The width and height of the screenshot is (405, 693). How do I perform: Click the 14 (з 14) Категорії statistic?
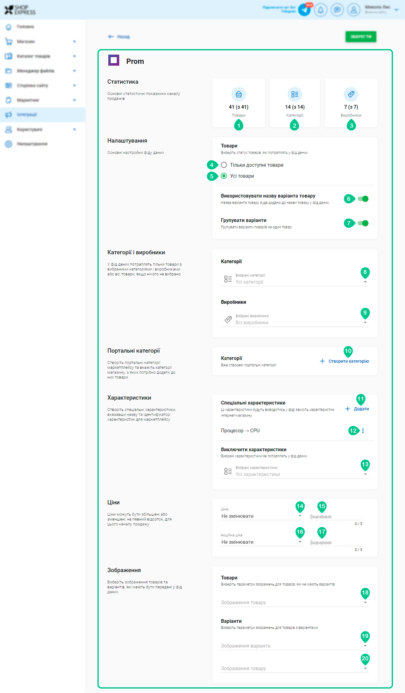click(295, 103)
